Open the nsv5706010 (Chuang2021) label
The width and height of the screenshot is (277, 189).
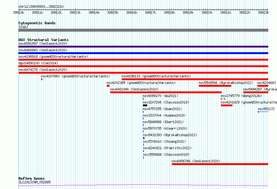[x=164, y=141]
